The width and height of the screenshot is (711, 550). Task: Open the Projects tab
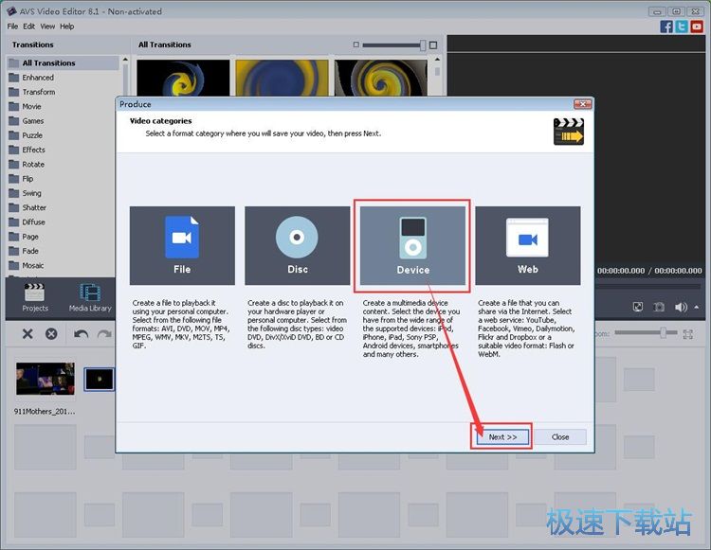click(35, 298)
